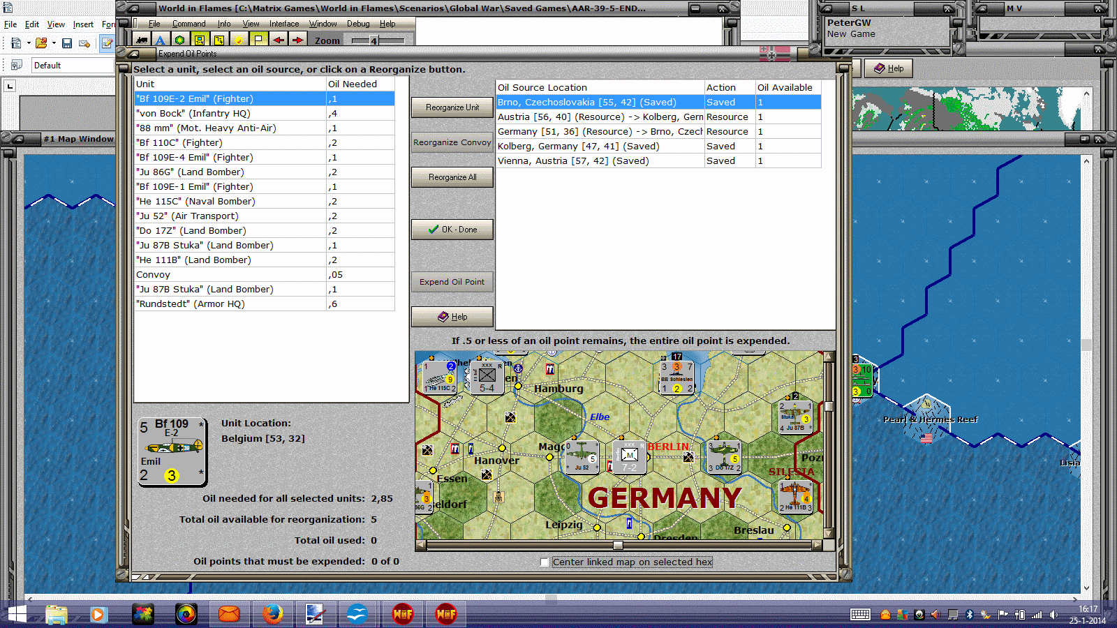This screenshot has width=1117, height=628.
Task: Click the Reorganize Unit button
Action: point(452,107)
